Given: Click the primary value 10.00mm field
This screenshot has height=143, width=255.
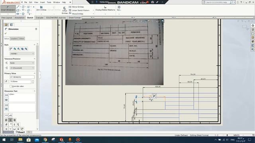Looking at the screenshot, I should tap(20, 81).
